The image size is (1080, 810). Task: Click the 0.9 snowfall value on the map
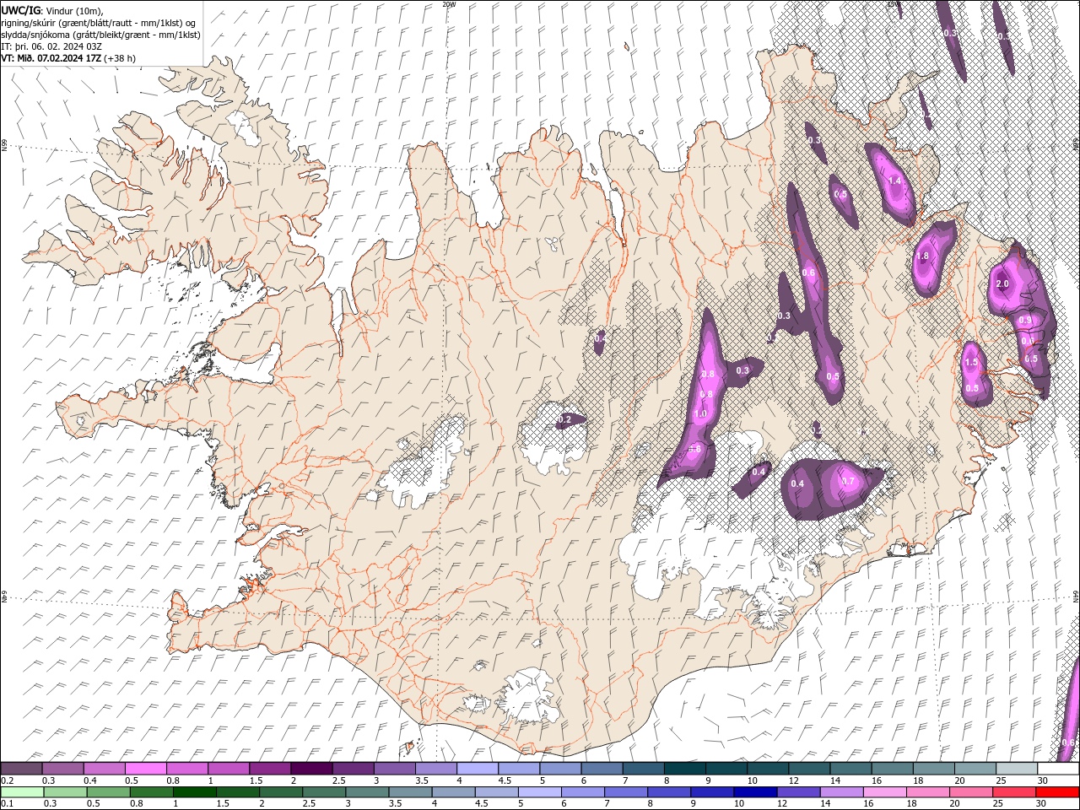(x=1025, y=321)
